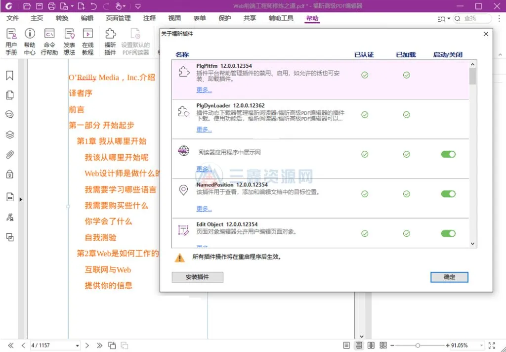Click the print icon in quick access toolbar
Viewport: 506px width, 352px height.
[51, 6]
